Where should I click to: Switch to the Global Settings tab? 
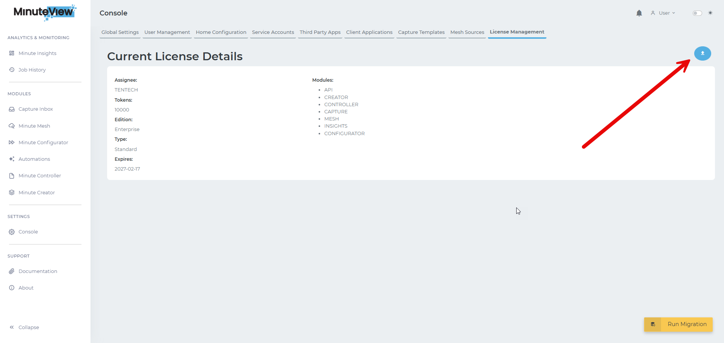click(120, 32)
